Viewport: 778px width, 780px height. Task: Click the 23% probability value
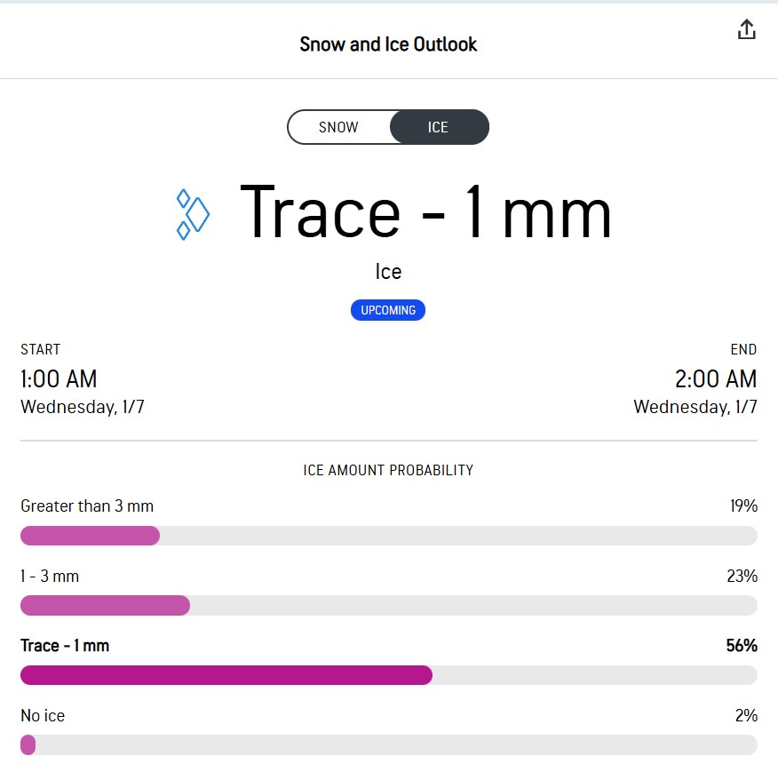click(x=742, y=576)
